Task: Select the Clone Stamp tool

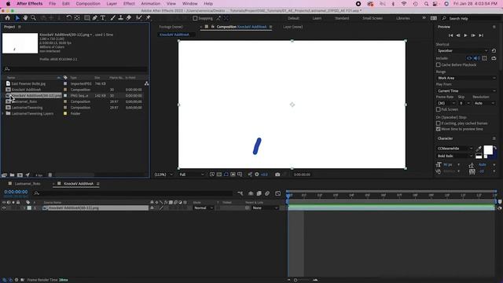Action: [120, 18]
